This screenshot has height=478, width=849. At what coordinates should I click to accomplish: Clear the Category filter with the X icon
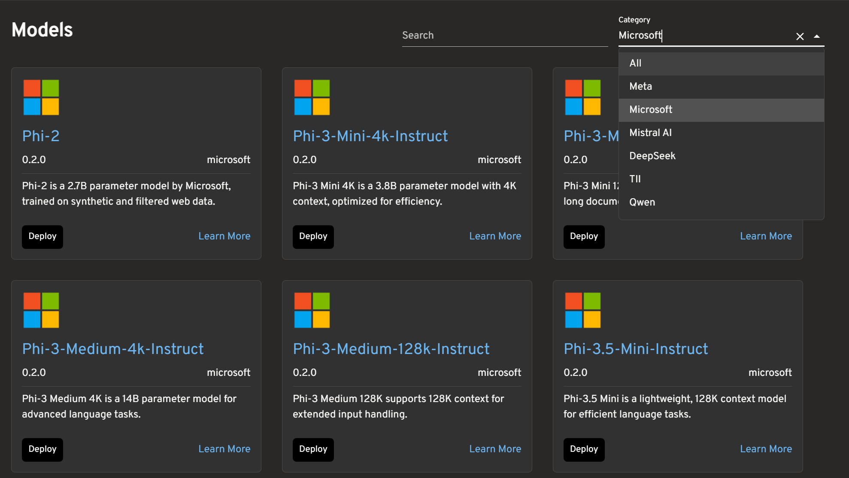800,36
